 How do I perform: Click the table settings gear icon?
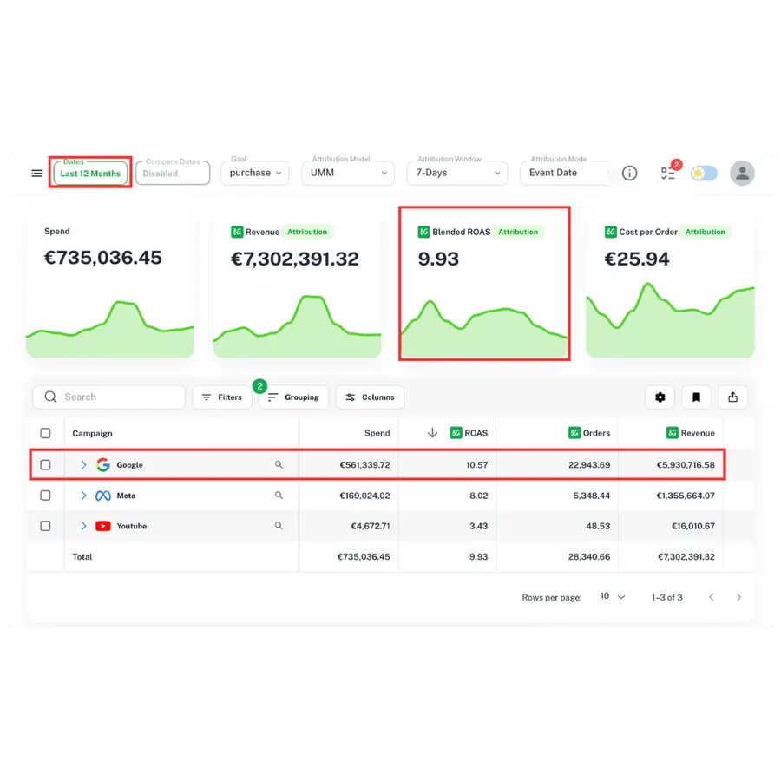(660, 397)
